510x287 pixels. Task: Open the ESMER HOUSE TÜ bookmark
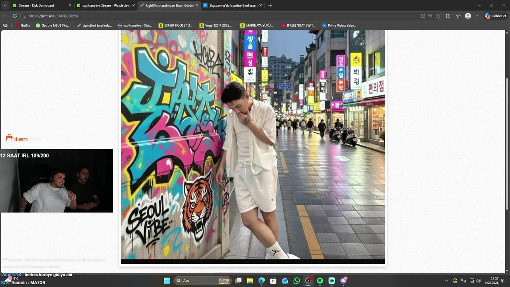[x=175, y=26]
